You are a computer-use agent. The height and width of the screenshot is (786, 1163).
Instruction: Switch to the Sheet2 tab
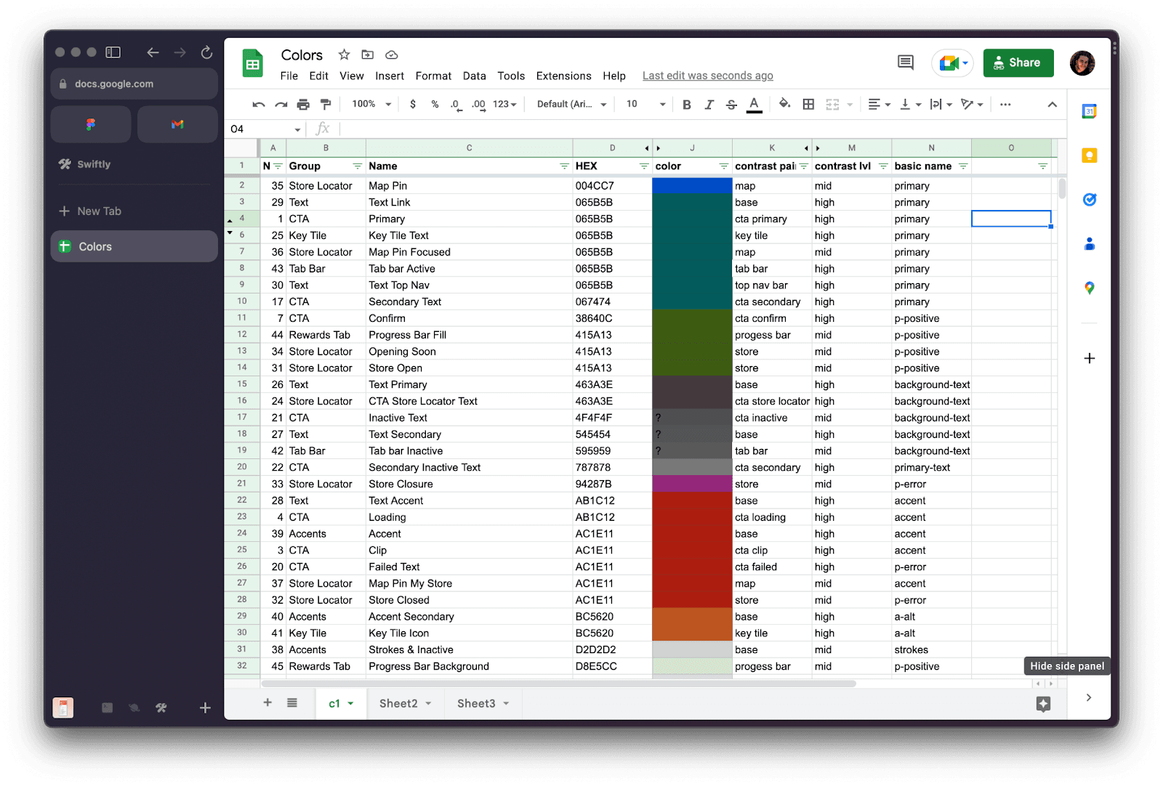tap(405, 703)
